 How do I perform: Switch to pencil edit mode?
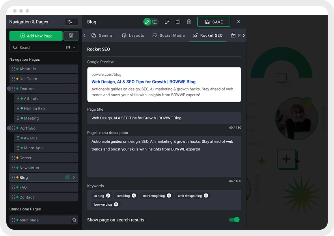[147, 22]
